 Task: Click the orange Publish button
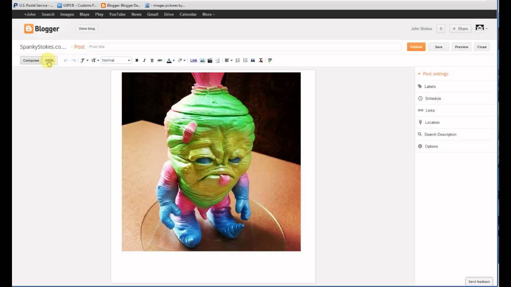click(x=416, y=47)
